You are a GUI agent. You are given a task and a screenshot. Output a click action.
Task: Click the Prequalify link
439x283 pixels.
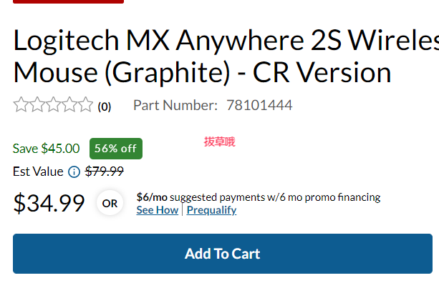(x=211, y=210)
